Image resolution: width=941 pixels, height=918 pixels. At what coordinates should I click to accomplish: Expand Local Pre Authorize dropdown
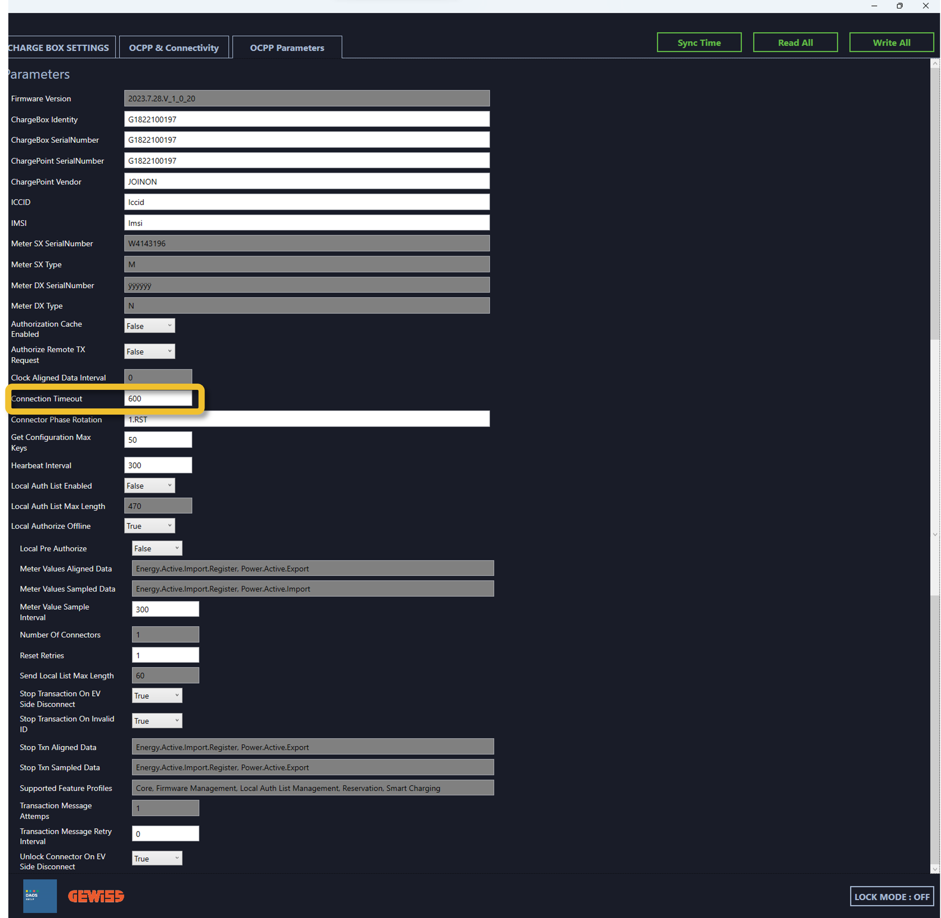157,548
